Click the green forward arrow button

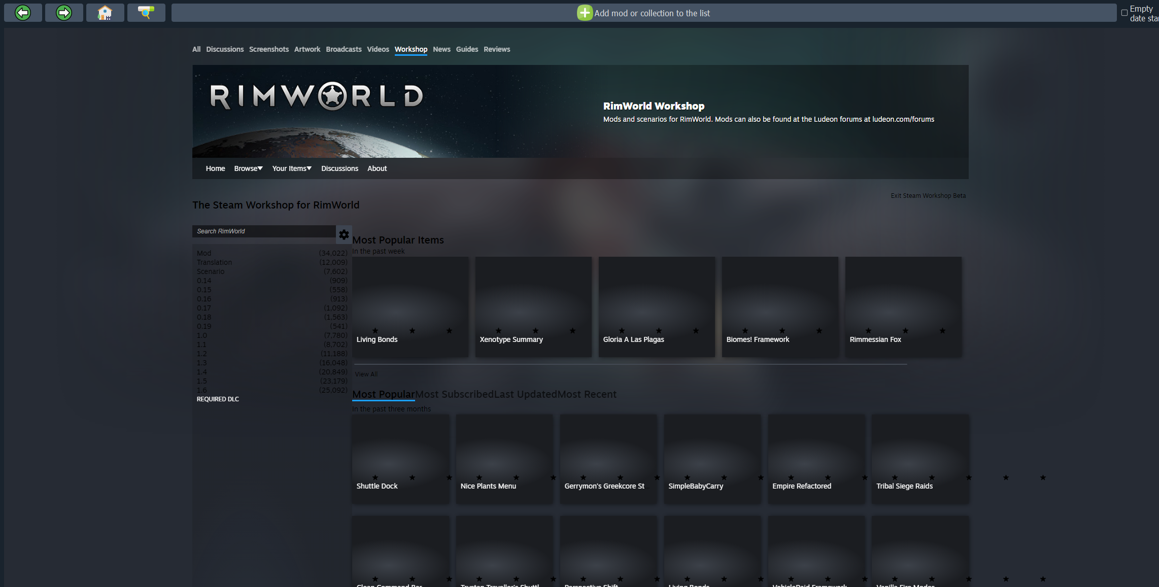pos(64,13)
